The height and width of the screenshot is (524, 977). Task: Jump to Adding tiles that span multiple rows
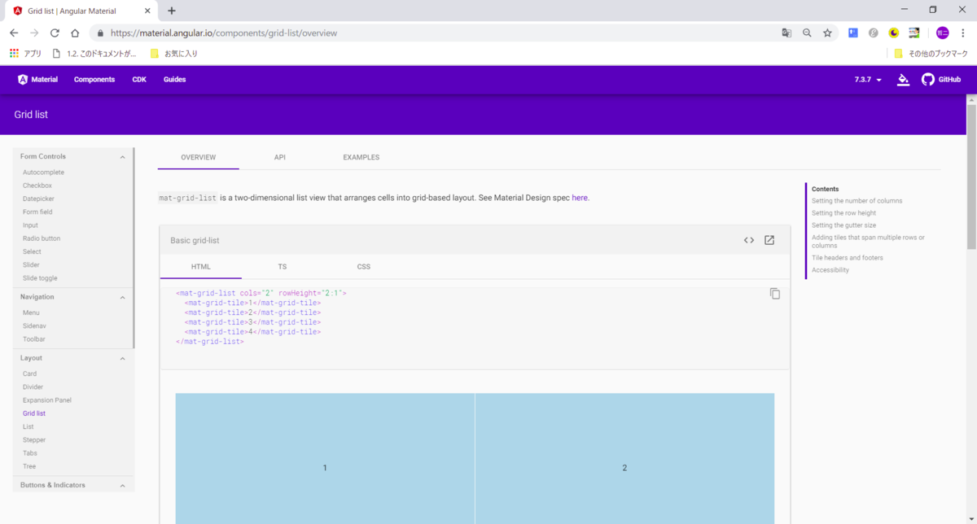point(868,242)
